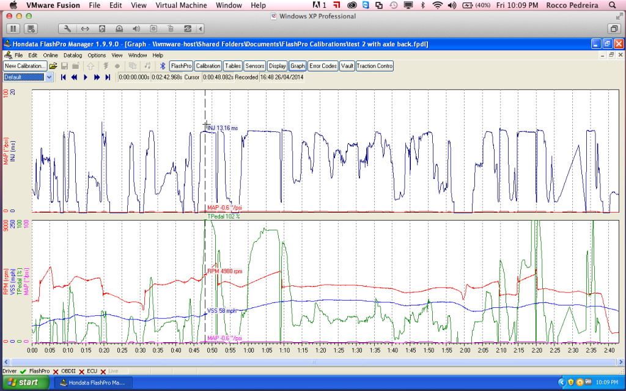Click the Time Machine icon in menu bar
This screenshot has height=391, width=626.
pos(394,5)
